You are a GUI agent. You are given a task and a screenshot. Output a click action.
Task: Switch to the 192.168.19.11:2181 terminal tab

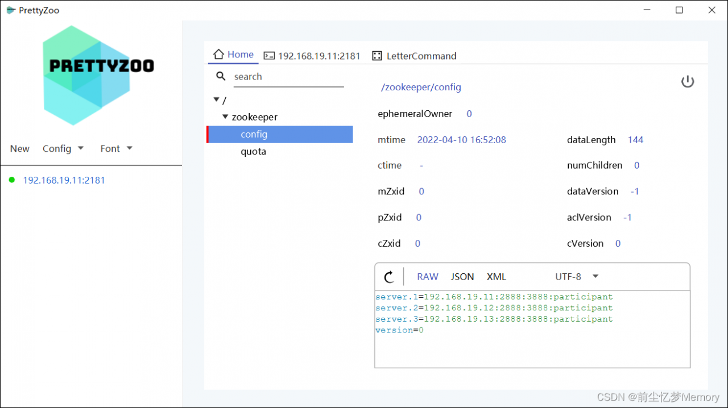(312, 56)
